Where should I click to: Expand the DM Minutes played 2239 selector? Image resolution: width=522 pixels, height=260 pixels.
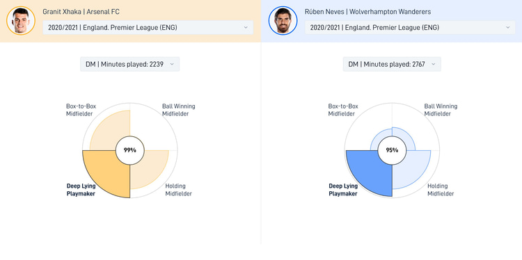pos(130,64)
